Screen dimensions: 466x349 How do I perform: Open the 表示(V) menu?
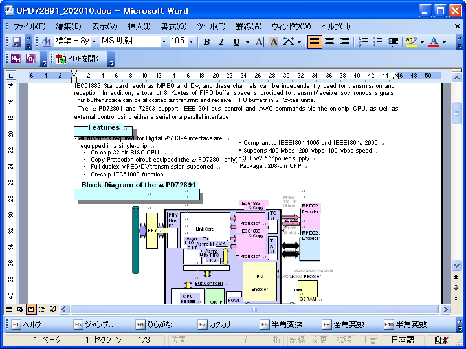(x=104, y=26)
